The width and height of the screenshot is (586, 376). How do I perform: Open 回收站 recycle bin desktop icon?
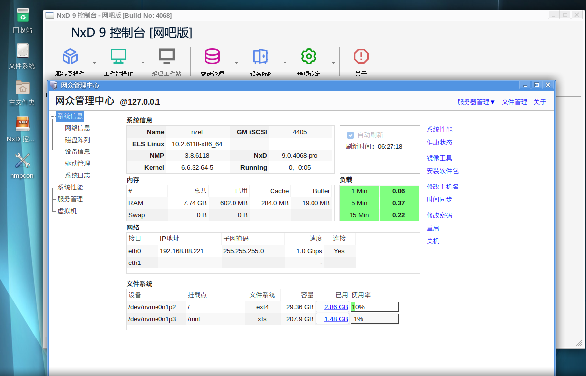[22, 15]
